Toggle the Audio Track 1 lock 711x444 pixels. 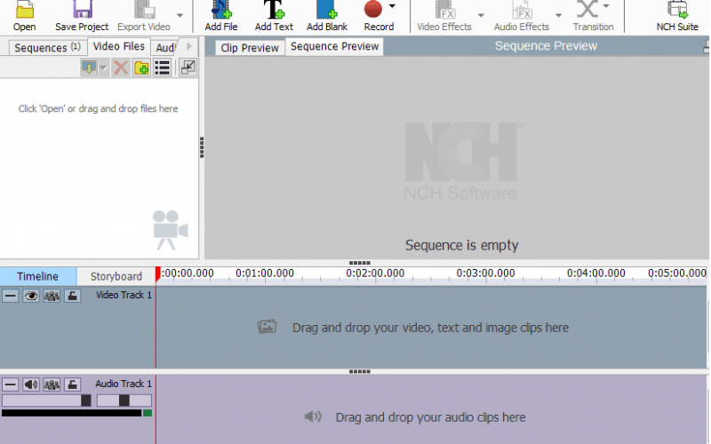click(72, 385)
